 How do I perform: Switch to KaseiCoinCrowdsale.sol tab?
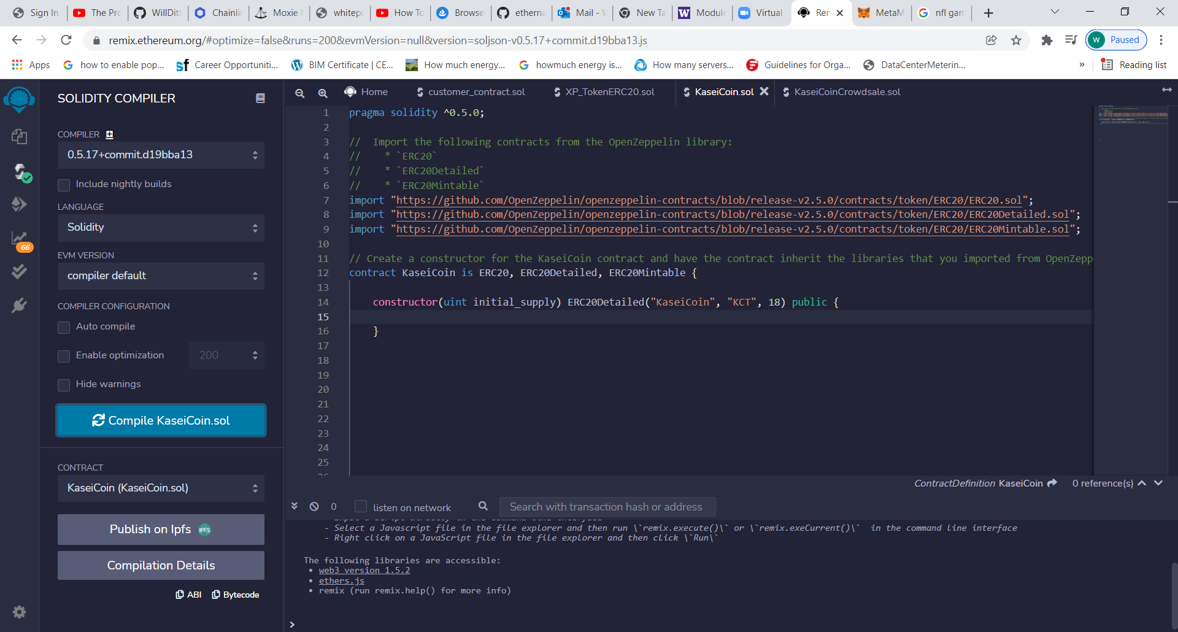click(x=841, y=92)
